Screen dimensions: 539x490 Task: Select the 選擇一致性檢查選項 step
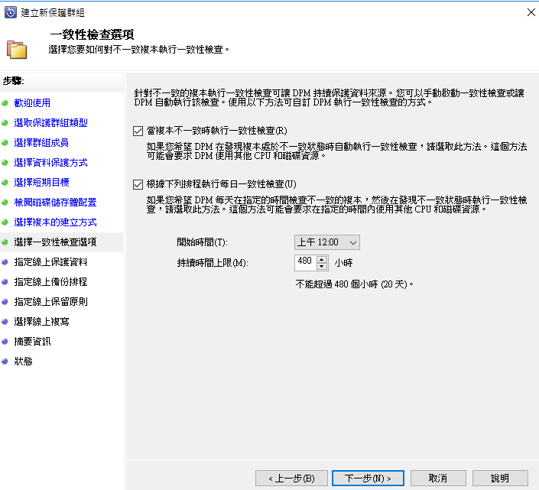coord(55,242)
